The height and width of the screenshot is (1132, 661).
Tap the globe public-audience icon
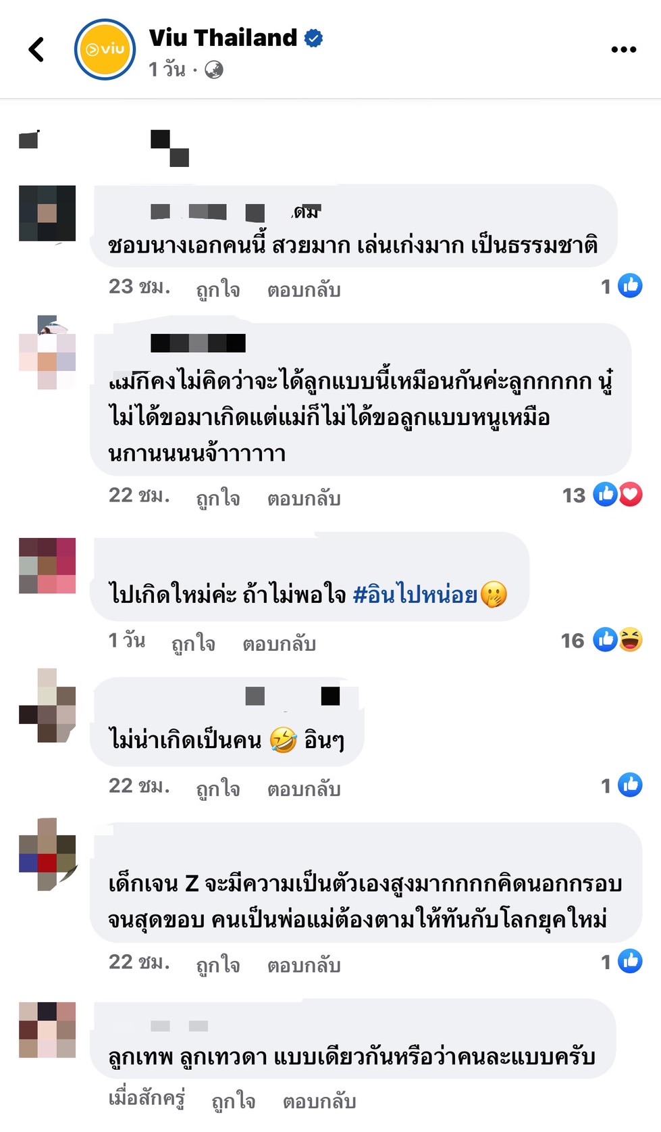[x=214, y=70]
